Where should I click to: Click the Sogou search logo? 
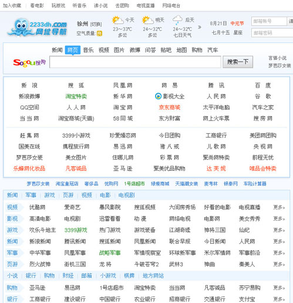pyautogui.click(x=29, y=63)
